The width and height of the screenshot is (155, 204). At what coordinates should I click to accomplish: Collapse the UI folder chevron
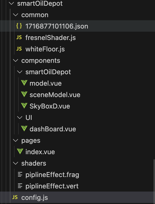coord(20,118)
